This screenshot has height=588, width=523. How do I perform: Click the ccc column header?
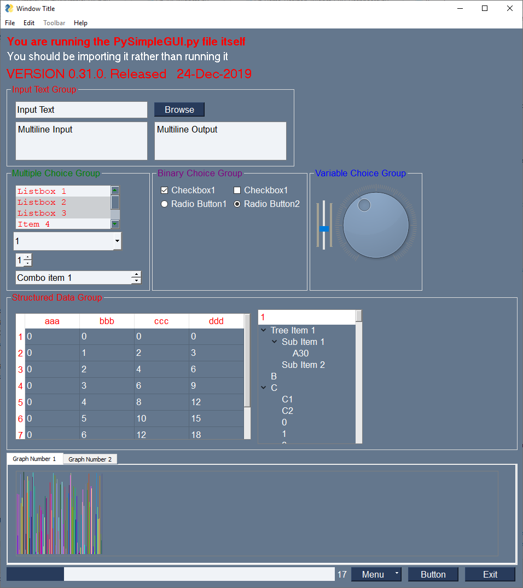click(161, 321)
